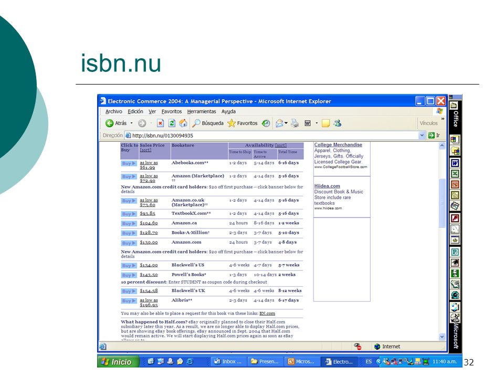
Task: Click the $128.70 Books-A-Million price link
Action: (149, 233)
